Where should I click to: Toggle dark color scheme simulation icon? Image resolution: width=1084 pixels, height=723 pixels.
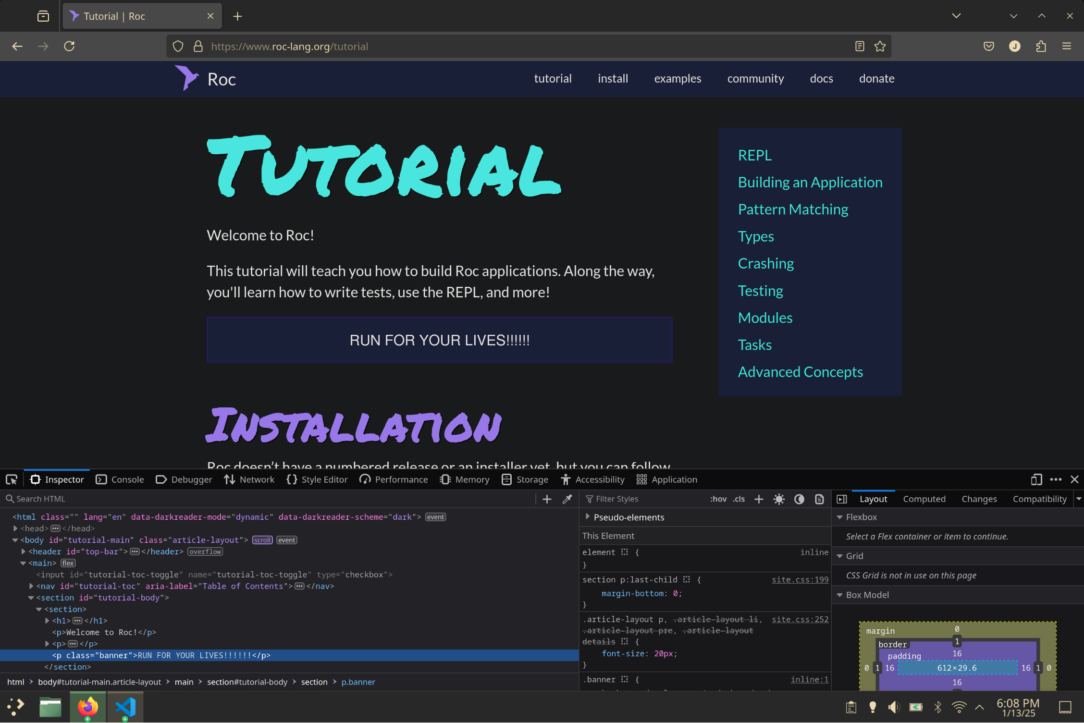(799, 499)
